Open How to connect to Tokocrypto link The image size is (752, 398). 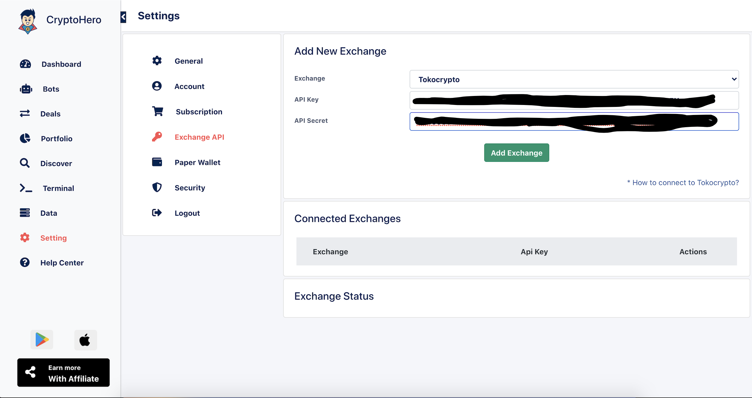click(683, 183)
